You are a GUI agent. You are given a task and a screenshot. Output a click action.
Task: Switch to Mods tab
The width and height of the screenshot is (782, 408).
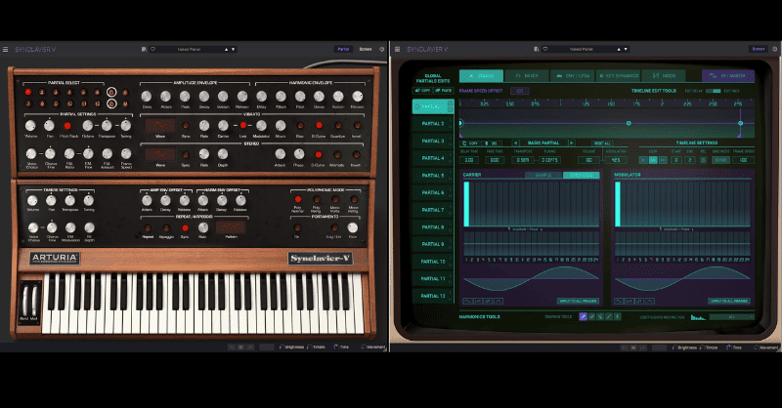pyautogui.click(x=663, y=76)
